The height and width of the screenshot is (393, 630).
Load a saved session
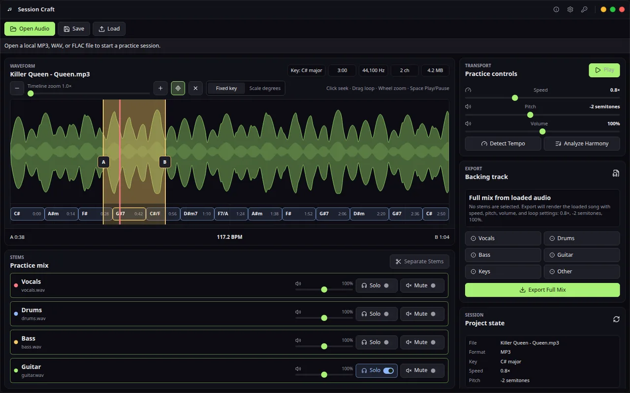109,29
